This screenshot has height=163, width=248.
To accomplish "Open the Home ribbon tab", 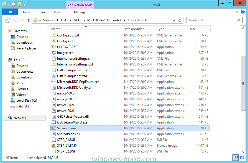I will [x=26, y=12].
